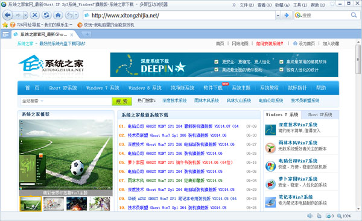
Task: Click the undo closed tab arrow icon
Action: pyautogui.click(x=70, y=16)
